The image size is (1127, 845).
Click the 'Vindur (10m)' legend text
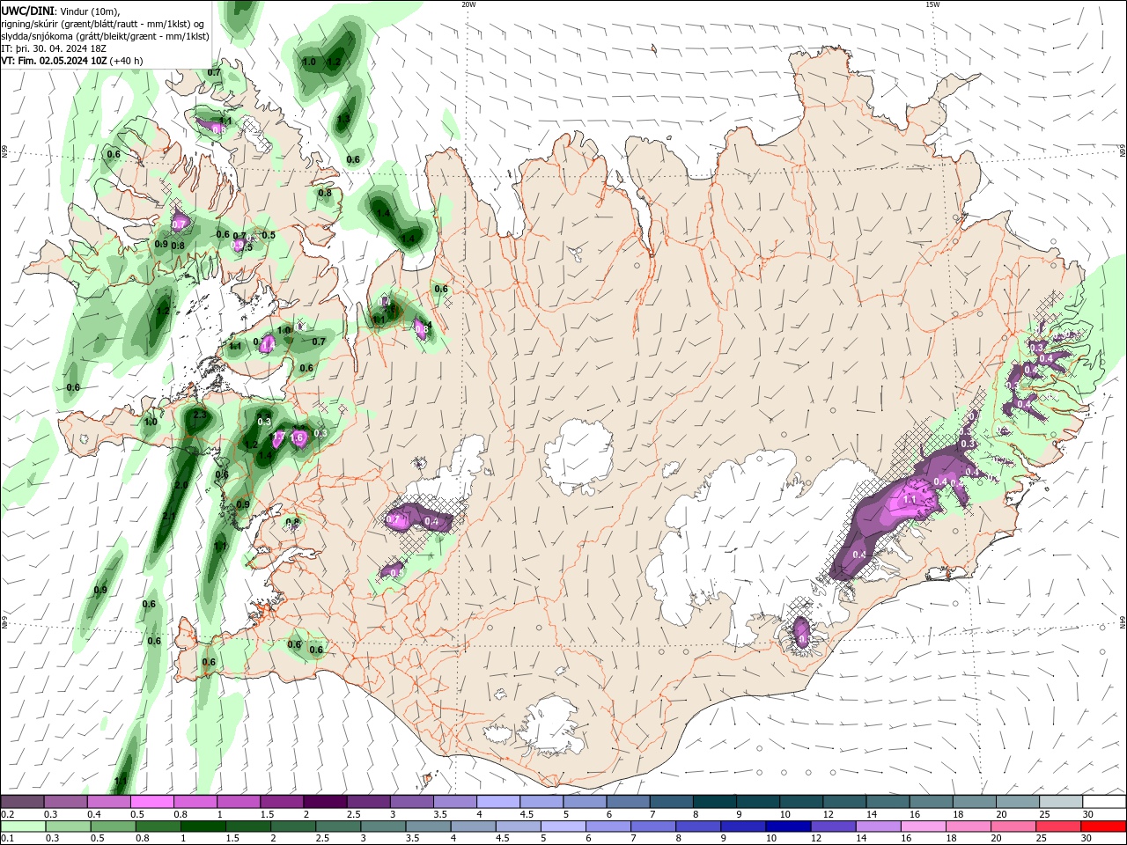click(x=88, y=11)
